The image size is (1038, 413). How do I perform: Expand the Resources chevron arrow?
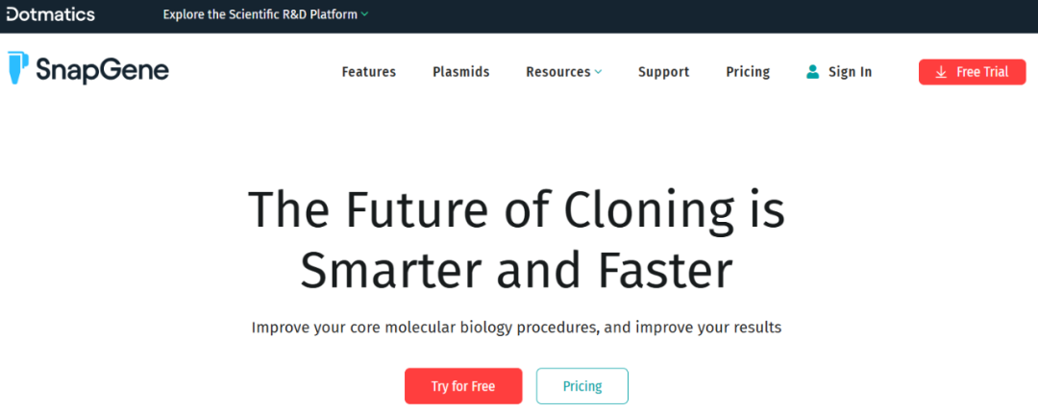599,72
